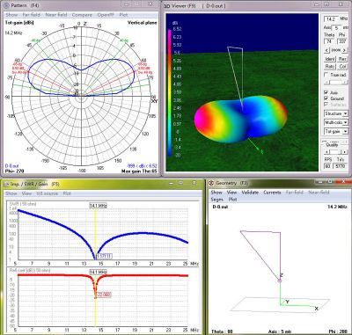Click 'Max gain The:65' text in Pattern

click(139, 171)
